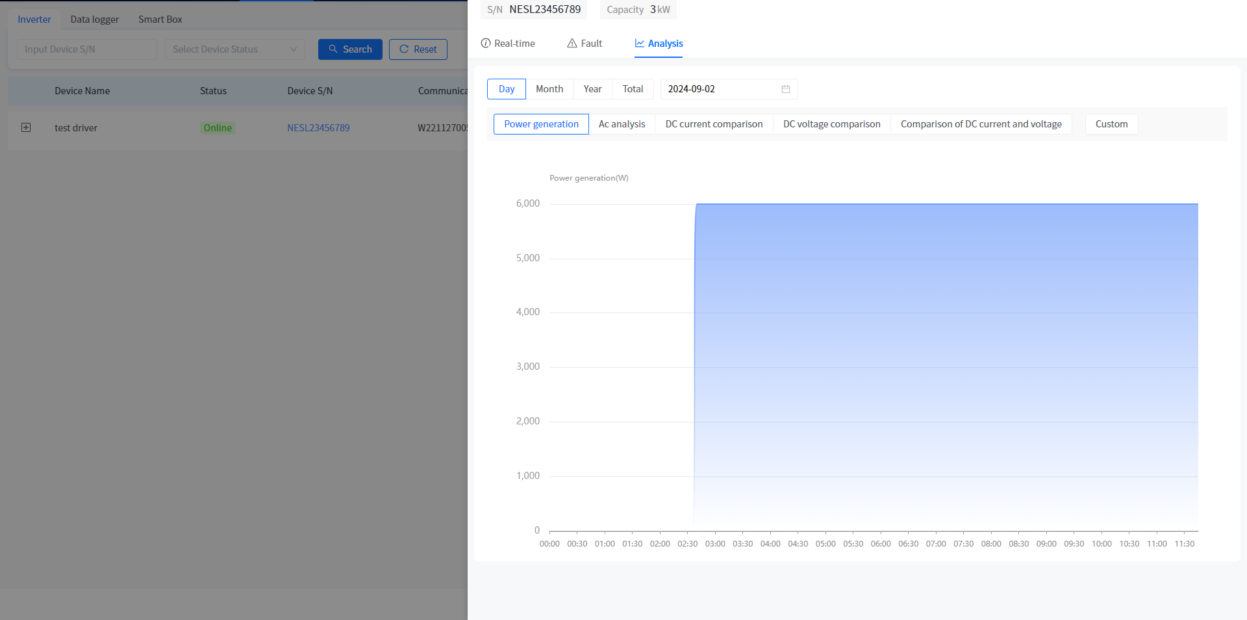Select the Day time range
The height and width of the screenshot is (620, 1247).
pos(507,89)
